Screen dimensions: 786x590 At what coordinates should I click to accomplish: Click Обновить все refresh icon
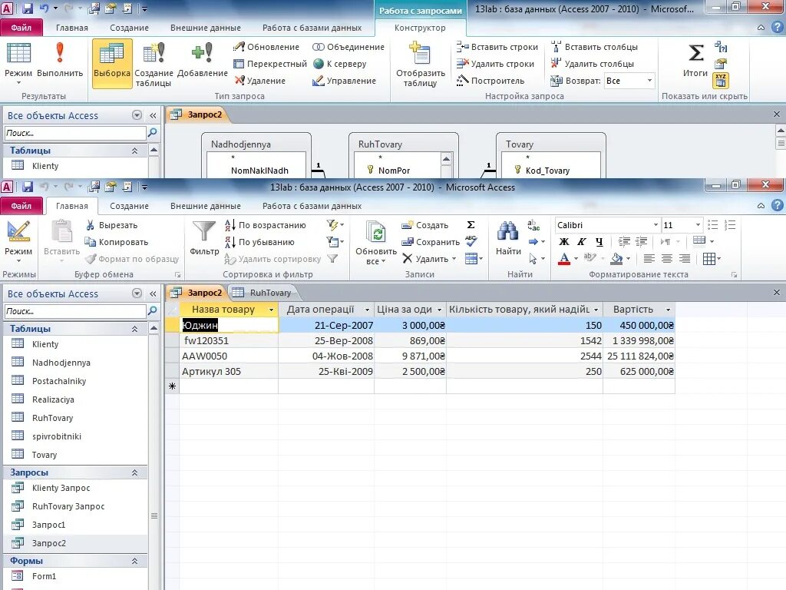pos(376,242)
